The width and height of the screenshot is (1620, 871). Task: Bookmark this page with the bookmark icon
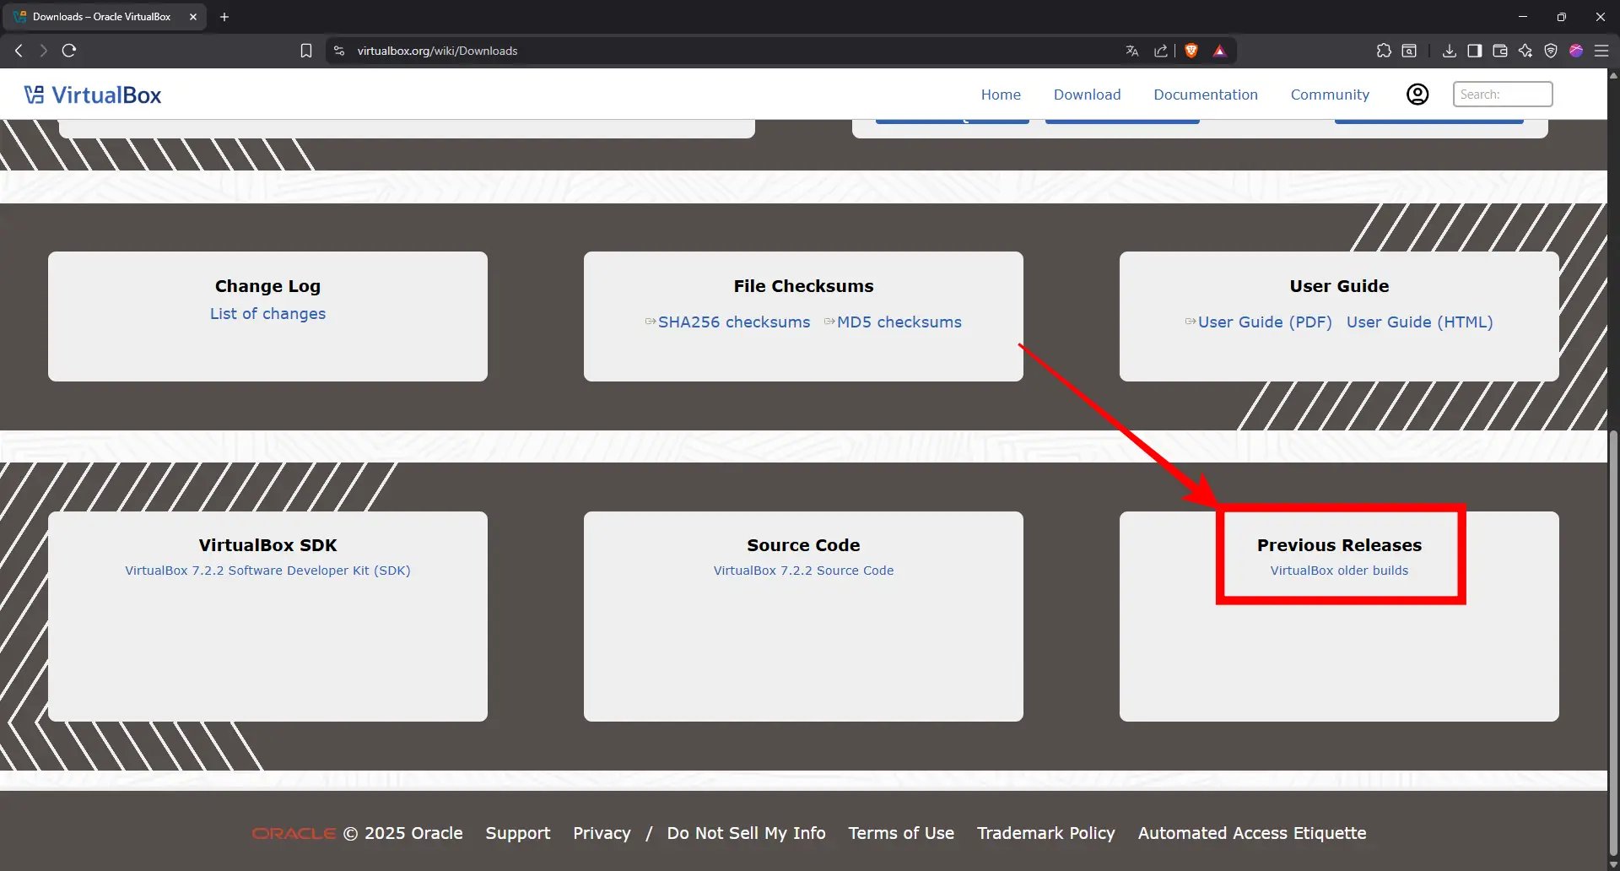[x=306, y=51]
